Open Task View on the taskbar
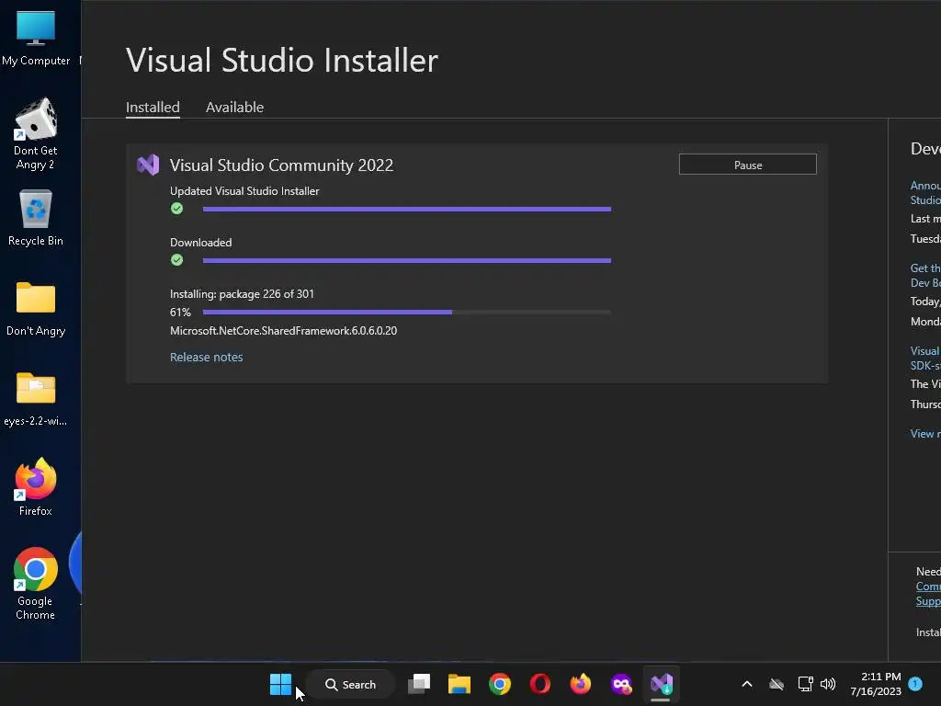 [419, 684]
